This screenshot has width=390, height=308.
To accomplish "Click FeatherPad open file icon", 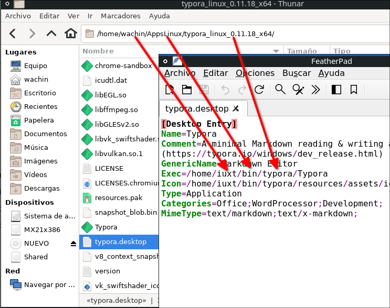I will 187,90.
